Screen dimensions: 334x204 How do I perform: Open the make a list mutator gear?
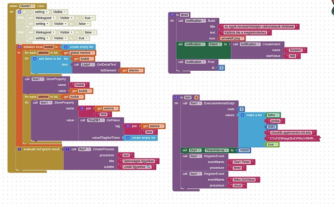(243, 115)
